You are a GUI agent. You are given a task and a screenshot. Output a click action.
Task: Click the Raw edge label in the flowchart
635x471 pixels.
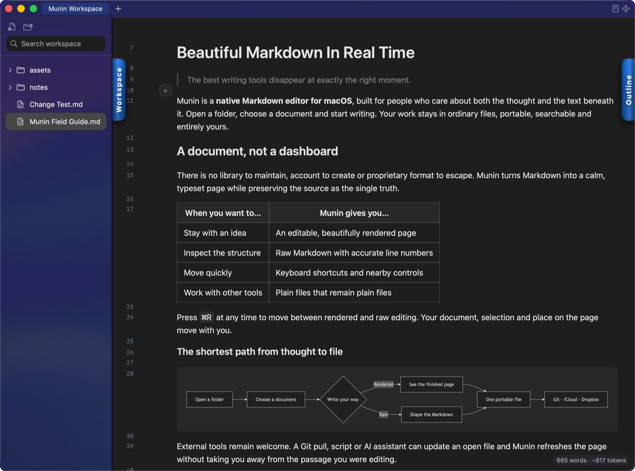click(x=383, y=415)
